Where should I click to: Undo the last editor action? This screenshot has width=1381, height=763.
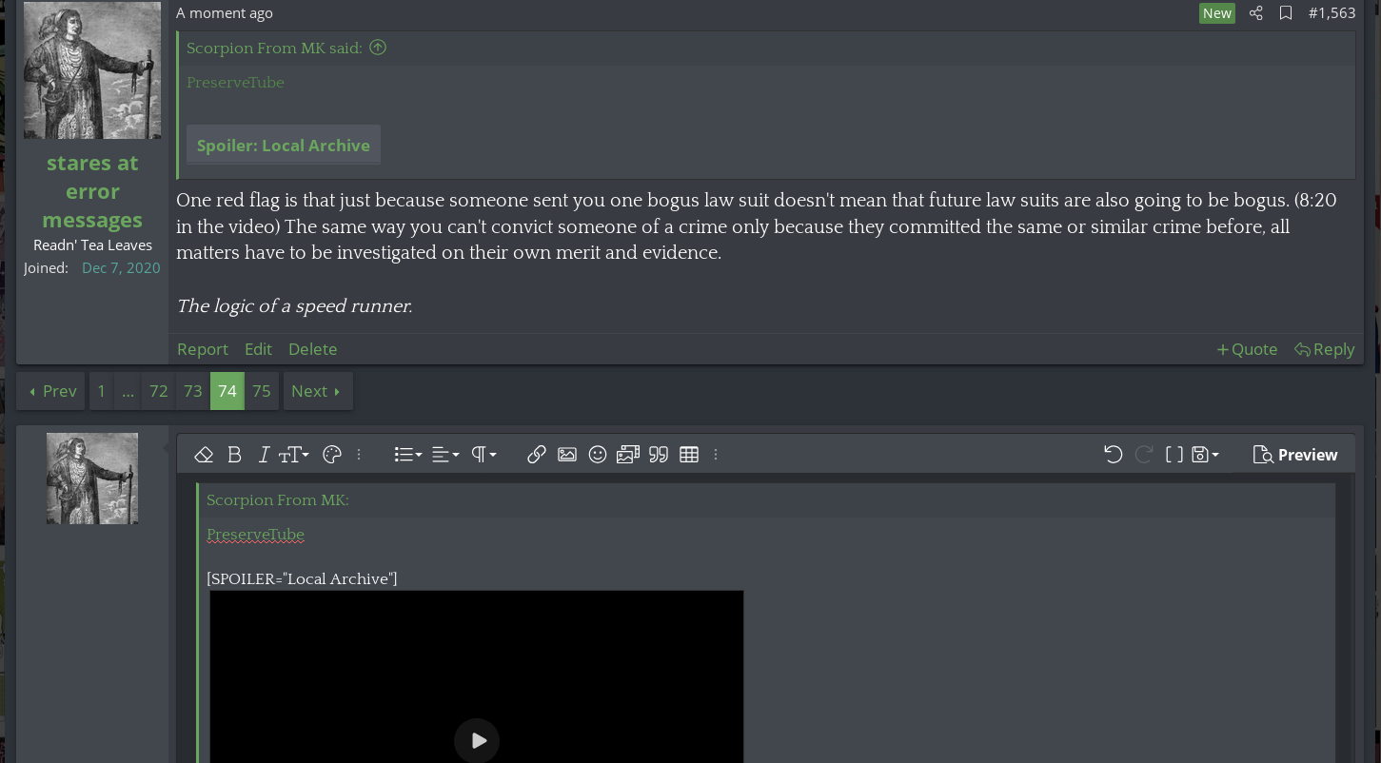tap(1113, 455)
